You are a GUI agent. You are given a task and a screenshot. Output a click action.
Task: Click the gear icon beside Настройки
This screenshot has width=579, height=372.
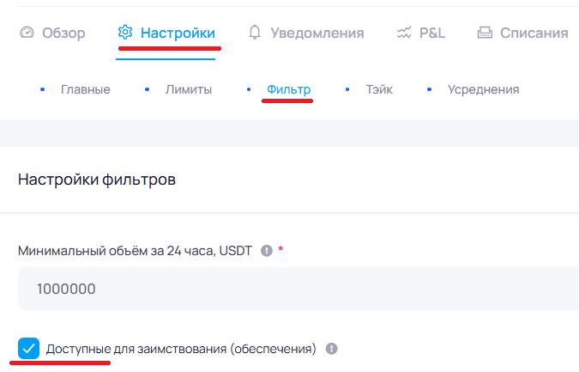pyautogui.click(x=125, y=33)
